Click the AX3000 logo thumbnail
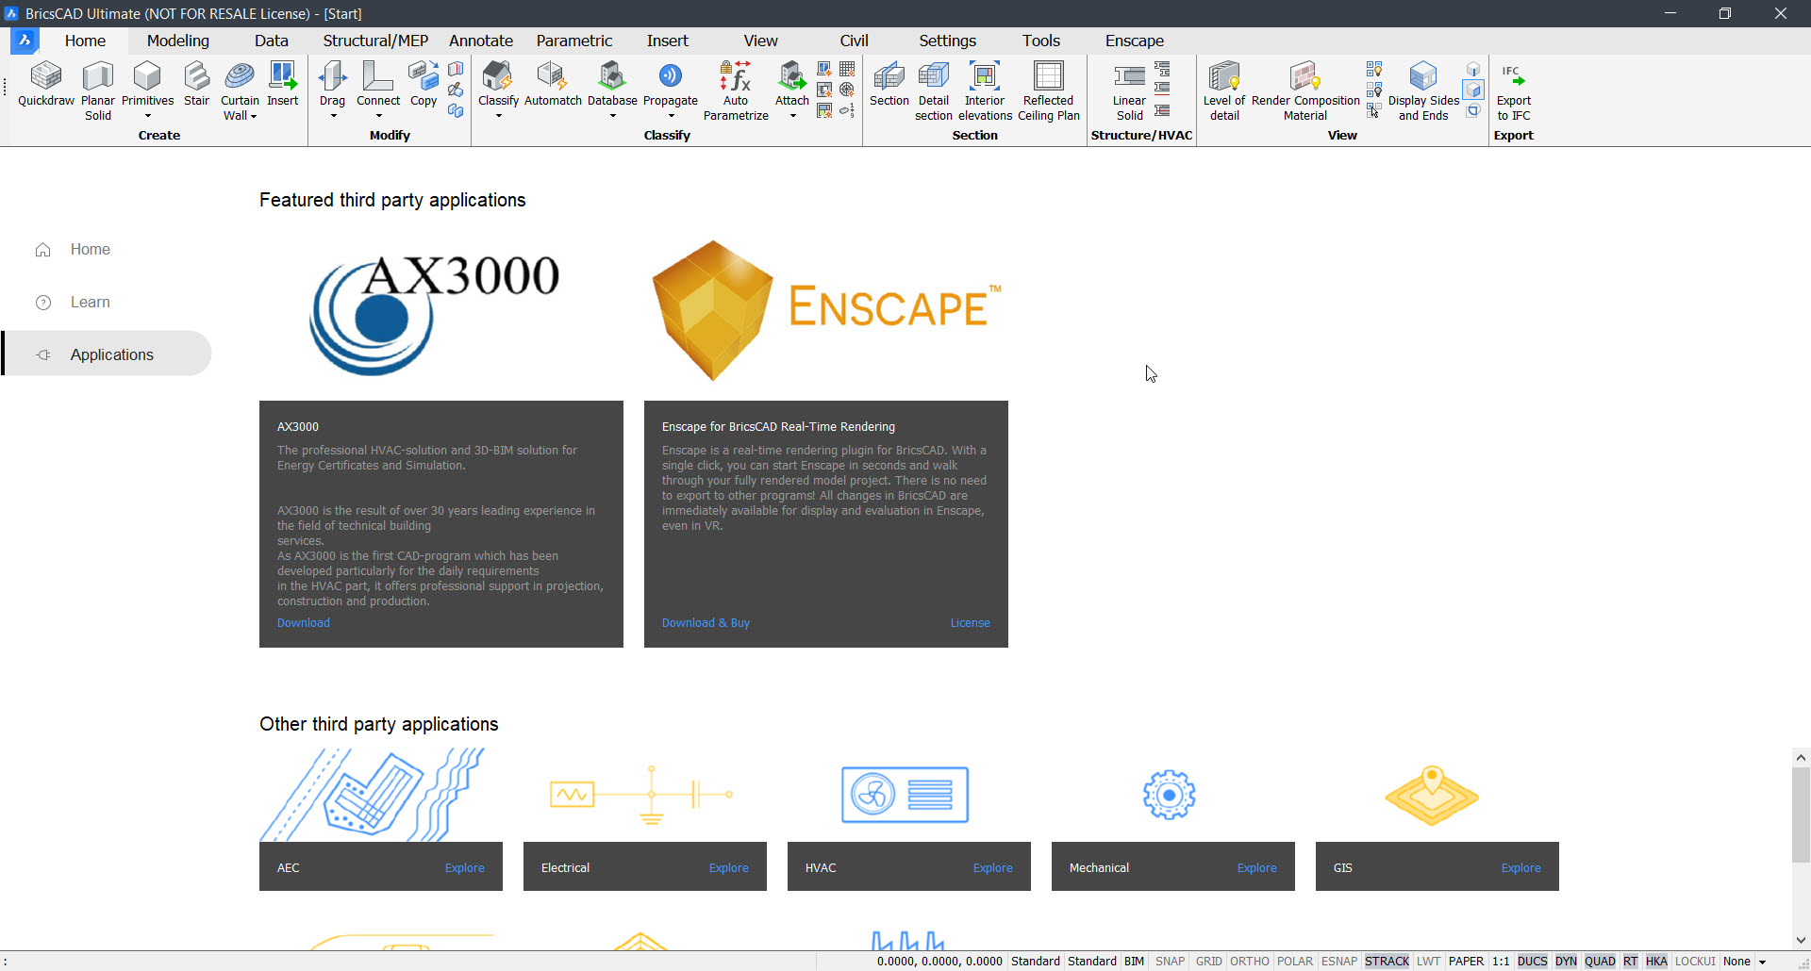This screenshot has width=1811, height=971. (435, 314)
